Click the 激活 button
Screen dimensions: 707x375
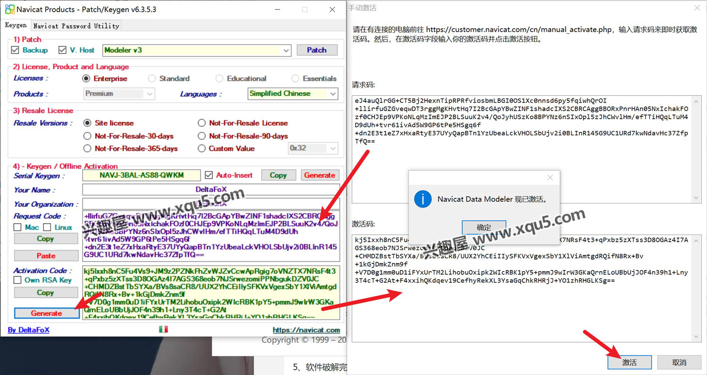[629, 362]
